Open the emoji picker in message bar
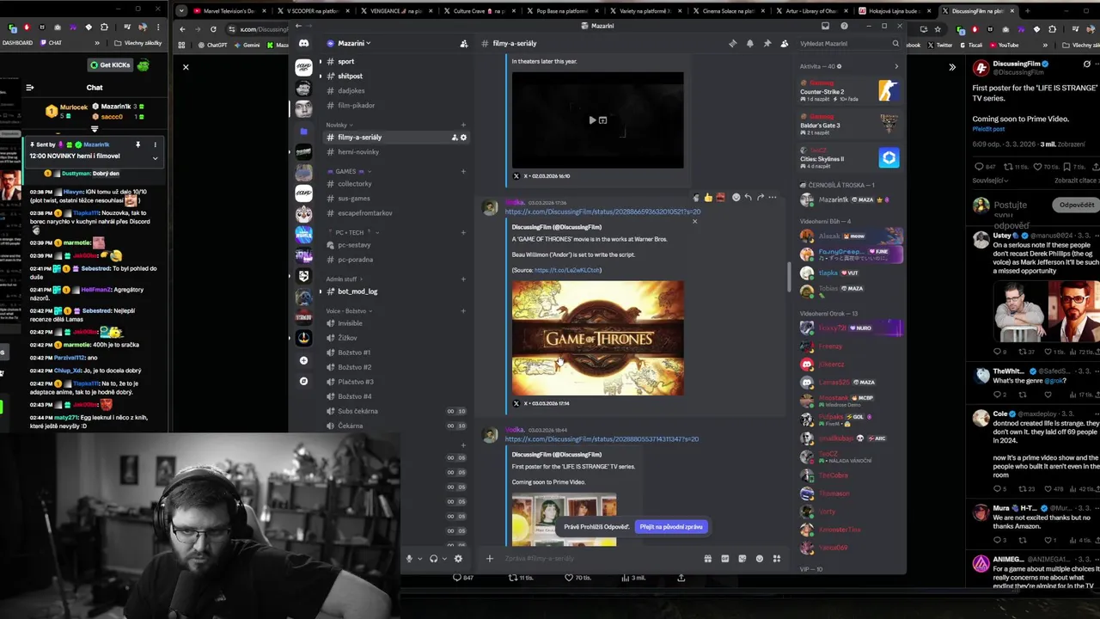This screenshot has width=1100, height=619. 760,558
